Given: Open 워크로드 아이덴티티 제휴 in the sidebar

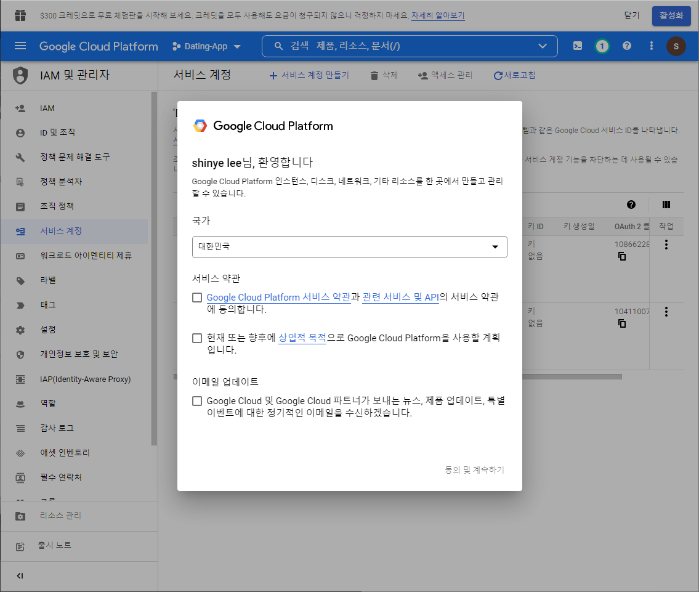Looking at the screenshot, I should point(74,256).
